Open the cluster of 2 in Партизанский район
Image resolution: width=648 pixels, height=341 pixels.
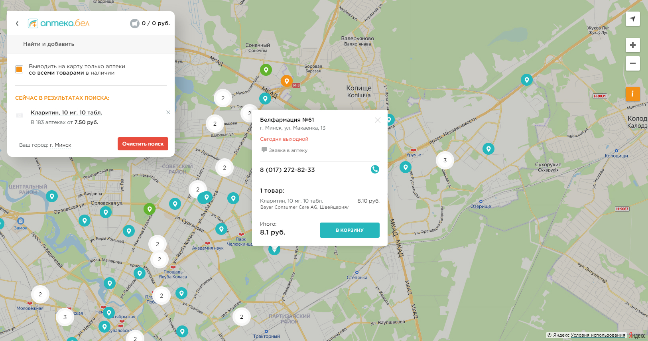[x=242, y=317]
